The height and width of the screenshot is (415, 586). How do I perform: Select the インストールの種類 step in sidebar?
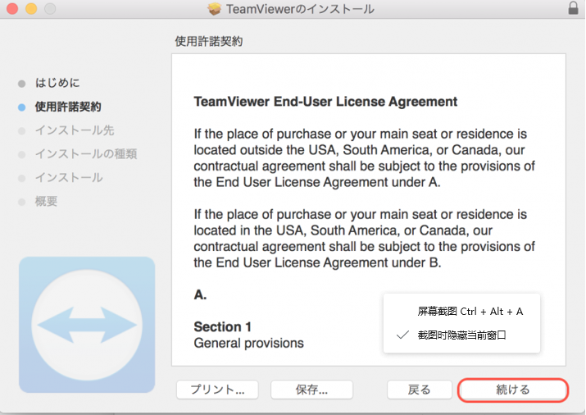tap(86, 153)
